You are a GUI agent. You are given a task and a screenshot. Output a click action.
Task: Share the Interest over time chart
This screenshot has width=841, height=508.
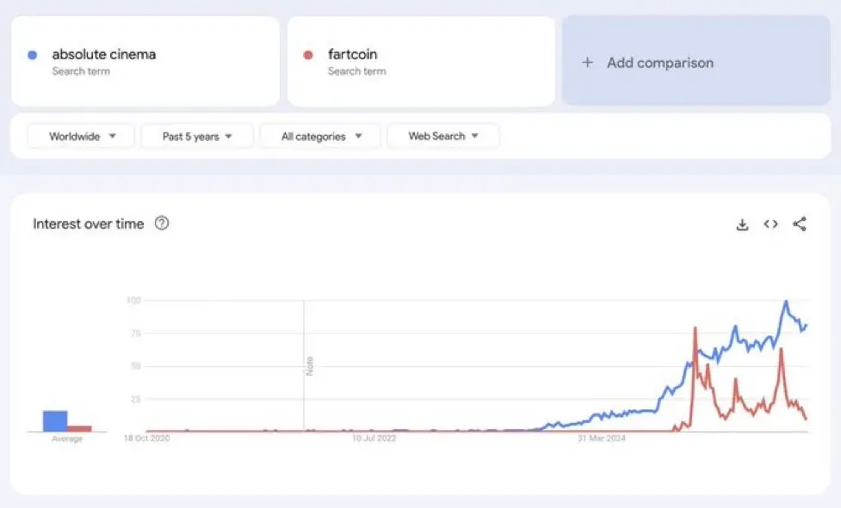pyautogui.click(x=800, y=224)
